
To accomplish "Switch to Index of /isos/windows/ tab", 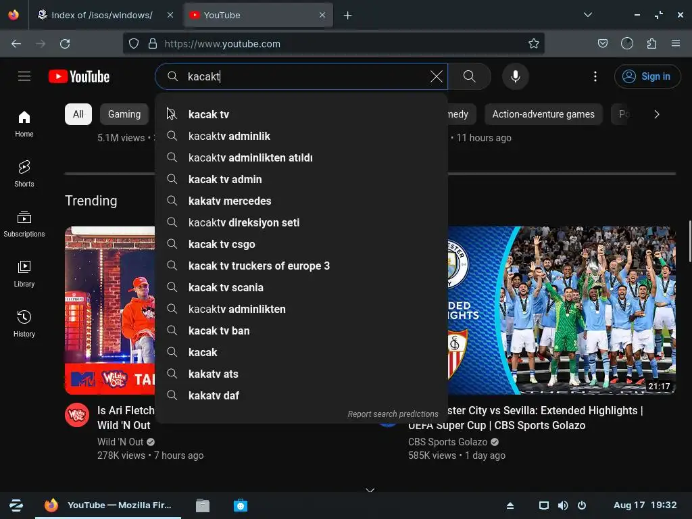I will (x=101, y=15).
